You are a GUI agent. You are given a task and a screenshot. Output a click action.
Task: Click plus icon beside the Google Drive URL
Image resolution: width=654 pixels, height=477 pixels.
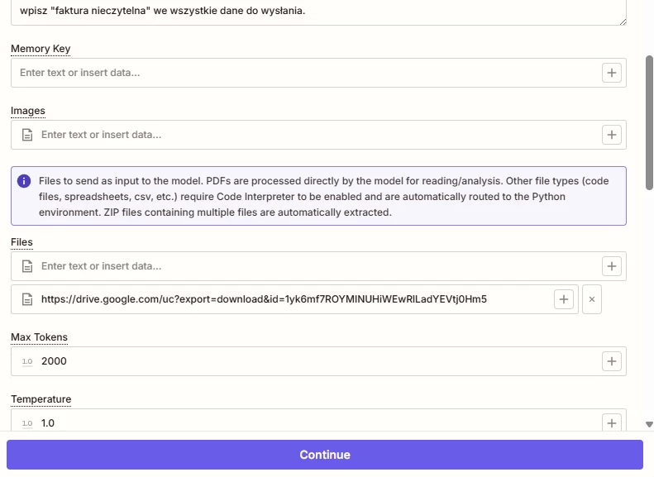[x=564, y=299]
